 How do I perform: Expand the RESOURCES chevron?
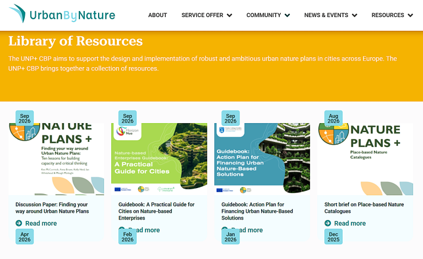point(410,15)
